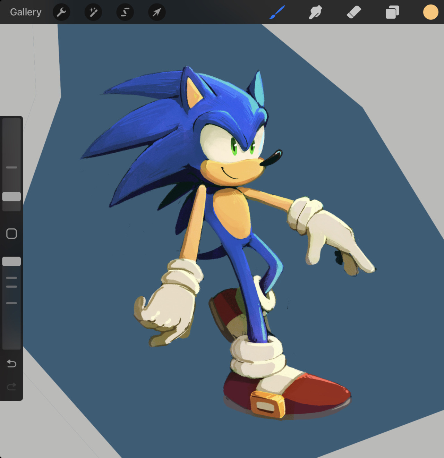This screenshot has width=444, height=458.
Task: Undo the last stroke
Action: click(x=11, y=364)
